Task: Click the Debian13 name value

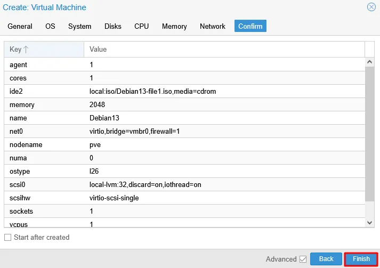Action: tap(104, 118)
